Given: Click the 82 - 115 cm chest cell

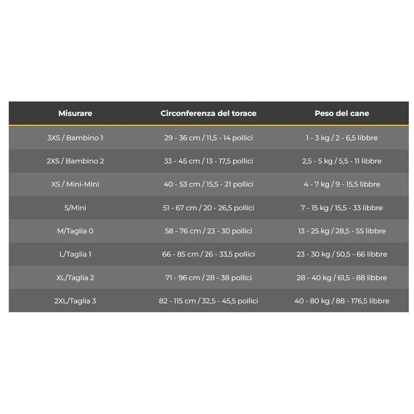Looking at the screenshot, I should (208, 301).
